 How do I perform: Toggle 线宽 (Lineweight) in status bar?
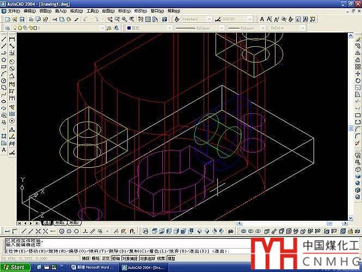pyautogui.click(x=161, y=258)
